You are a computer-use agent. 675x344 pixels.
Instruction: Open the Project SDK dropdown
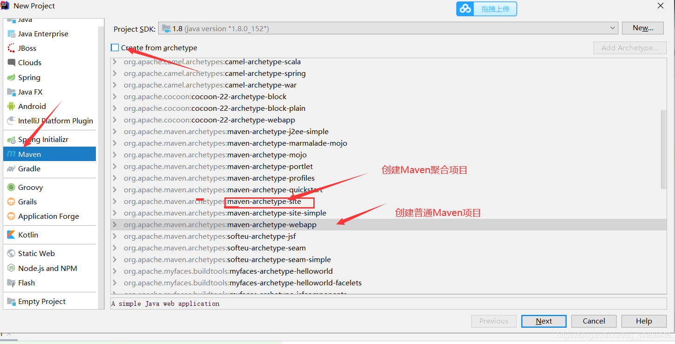click(x=388, y=28)
